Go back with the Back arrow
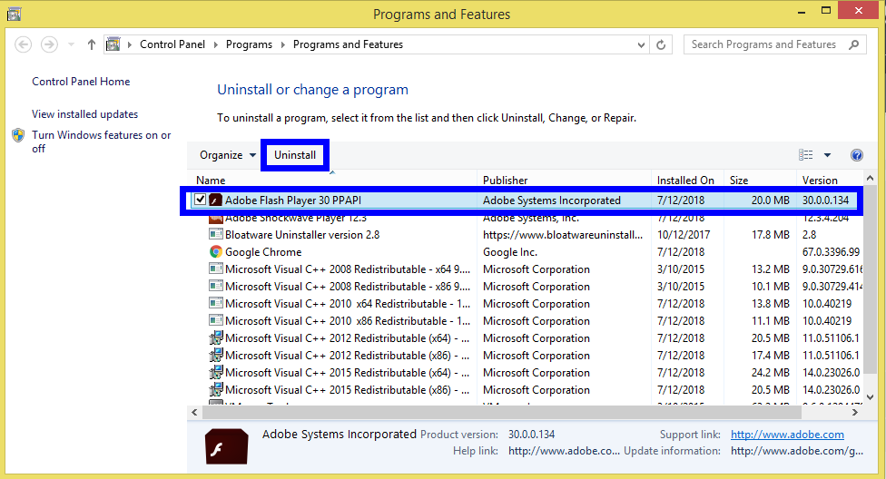886x479 pixels. (24, 44)
